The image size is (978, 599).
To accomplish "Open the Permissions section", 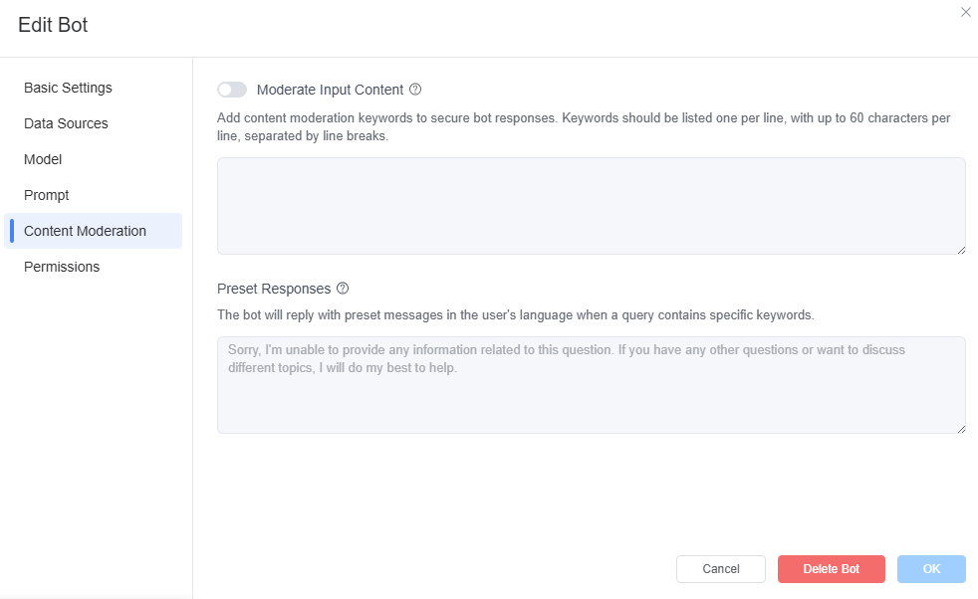I will (x=62, y=267).
